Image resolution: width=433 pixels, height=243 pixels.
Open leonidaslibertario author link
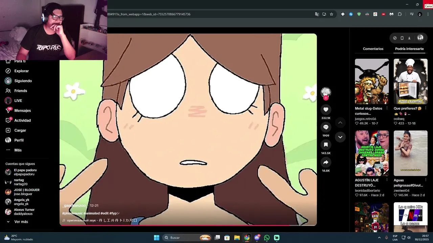point(367,191)
